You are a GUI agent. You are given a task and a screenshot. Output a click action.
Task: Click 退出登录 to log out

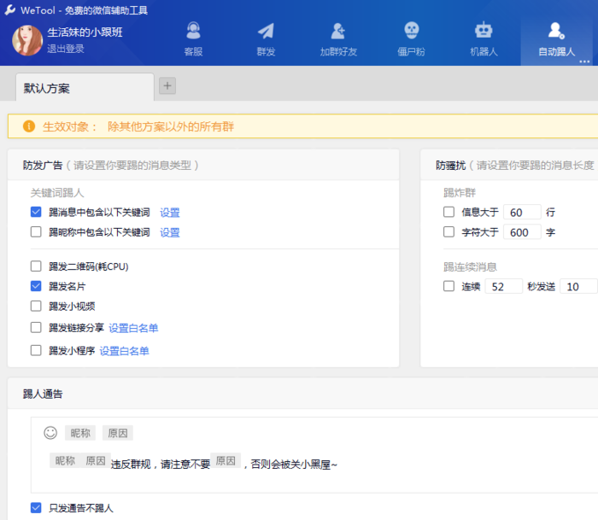tap(66, 49)
